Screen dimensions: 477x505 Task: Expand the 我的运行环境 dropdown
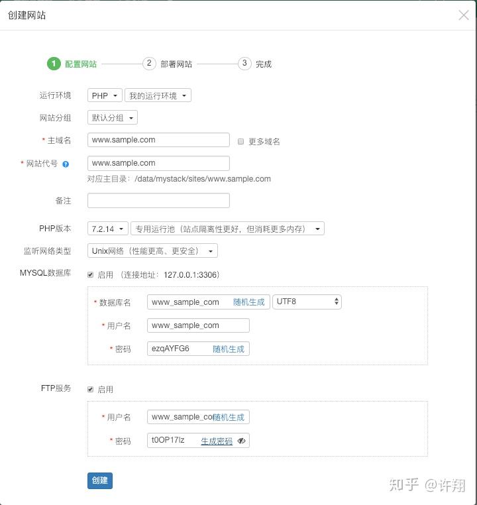point(158,95)
